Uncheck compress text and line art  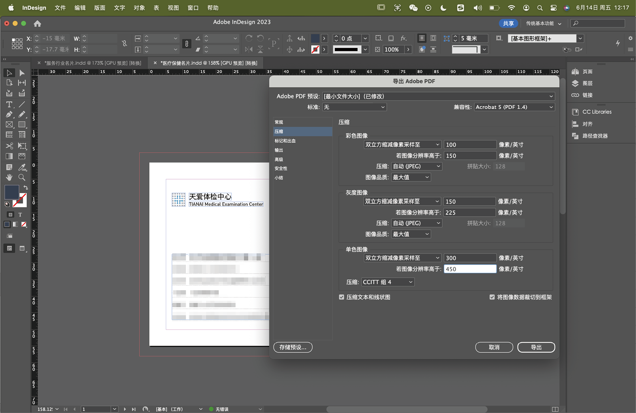coord(342,297)
